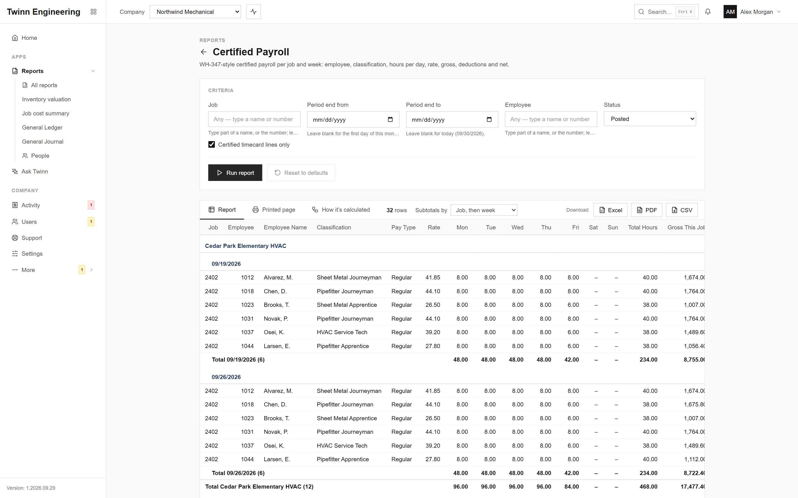Download report as Excel
798x498 pixels.
[x=610, y=210]
